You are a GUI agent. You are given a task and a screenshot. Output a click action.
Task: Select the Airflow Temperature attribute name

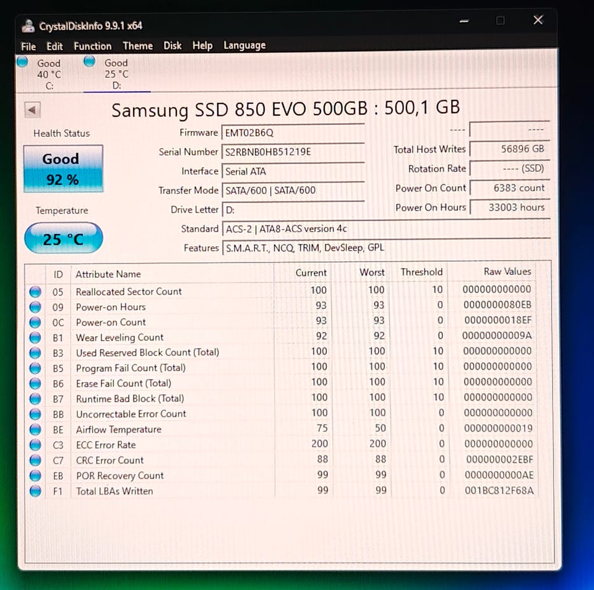point(119,430)
